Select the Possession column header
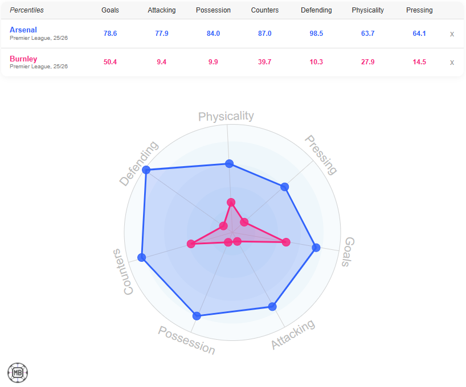The height and width of the screenshot is (387, 466). [x=213, y=10]
